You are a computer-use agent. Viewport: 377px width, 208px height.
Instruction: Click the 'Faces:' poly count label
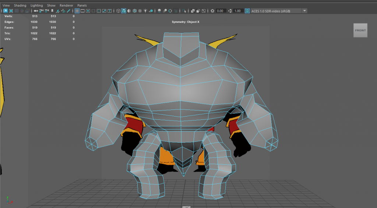coord(9,28)
